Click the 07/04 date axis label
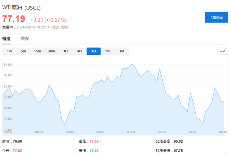Viewport: 231px width, 156px height. [131, 132]
